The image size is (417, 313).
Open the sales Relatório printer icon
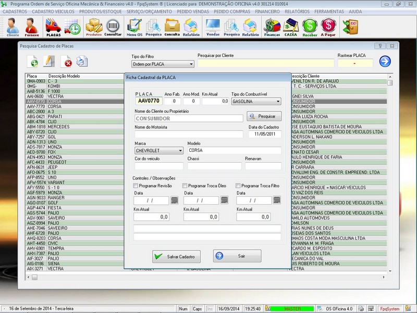tap(251, 27)
